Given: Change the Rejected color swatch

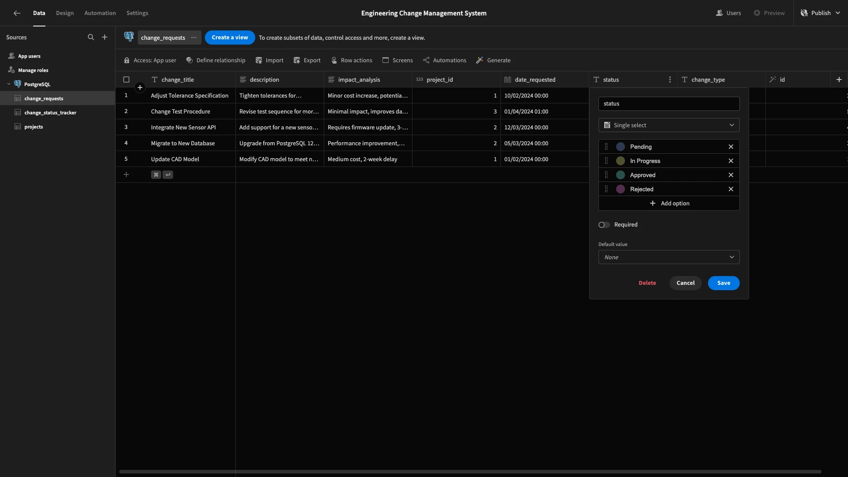Looking at the screenshot, I should click(x=621, y=189).
